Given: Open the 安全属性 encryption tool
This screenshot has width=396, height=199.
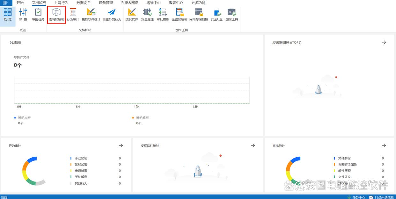Looking at the screenshot, I should [x=147, y=15].
